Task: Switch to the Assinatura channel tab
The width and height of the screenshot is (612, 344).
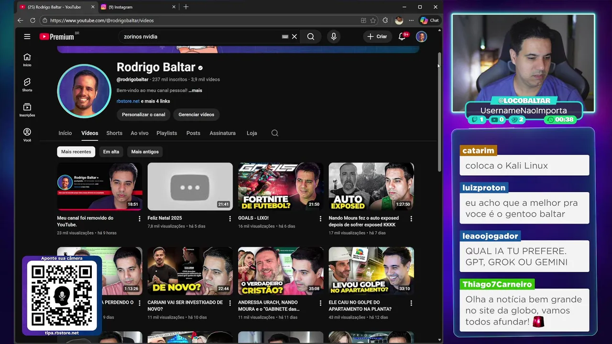Action: 222,133
